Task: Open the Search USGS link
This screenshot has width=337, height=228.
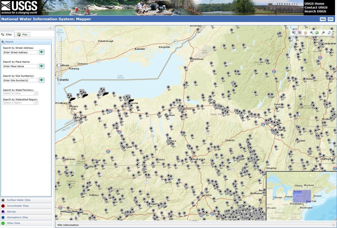Action: (315, 11)
